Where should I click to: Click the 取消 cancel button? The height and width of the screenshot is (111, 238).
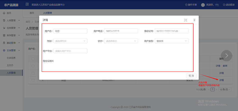191,76
